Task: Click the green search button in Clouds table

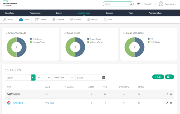Action: pos(33,78)
